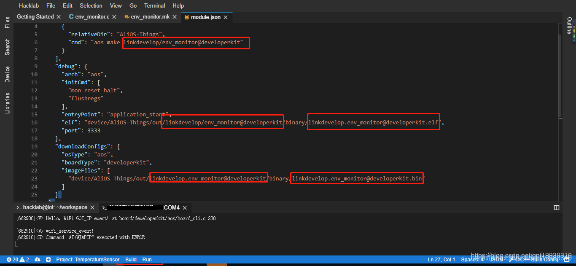Image resolution: width=576 pixels, height=266 pixels.
Task: Click the Ln 27, Col 1 indicator
Action: click(x=441, y=260)
